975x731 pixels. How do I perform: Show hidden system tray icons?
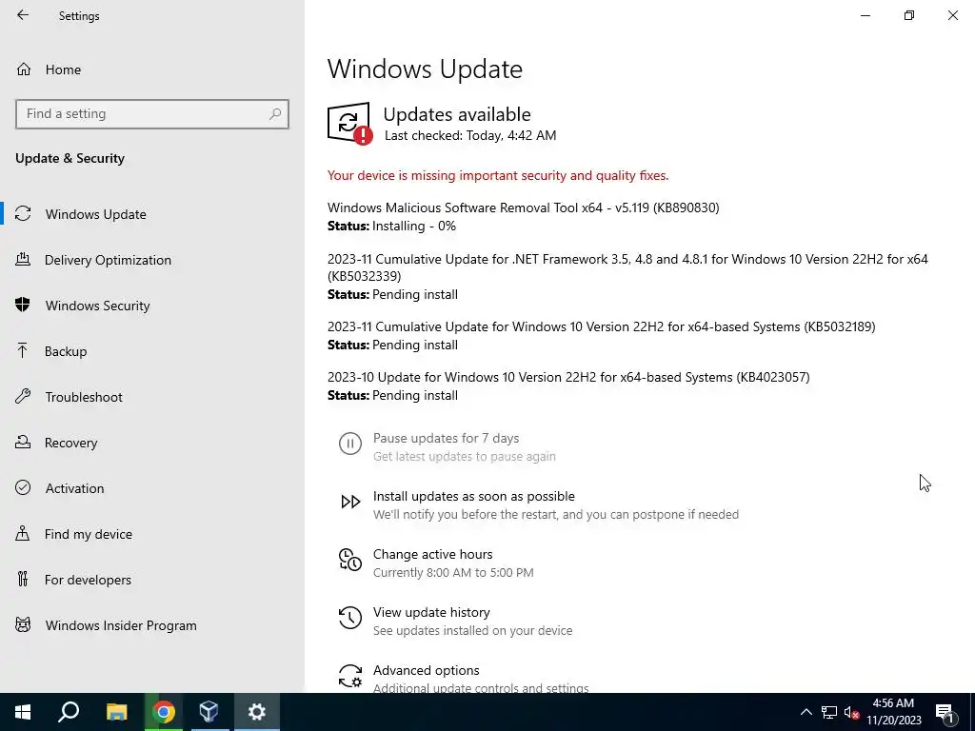point(806,712)
